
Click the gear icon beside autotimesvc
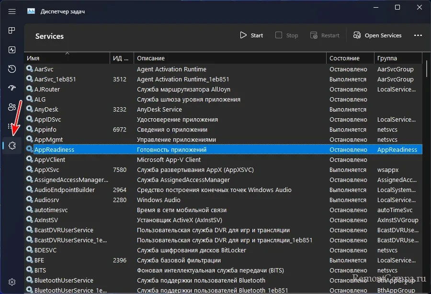tap(29, 209)
